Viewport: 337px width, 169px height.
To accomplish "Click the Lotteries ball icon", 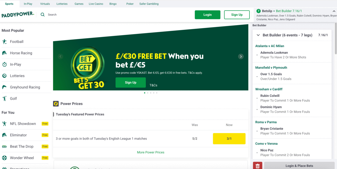I will point(4,76).
